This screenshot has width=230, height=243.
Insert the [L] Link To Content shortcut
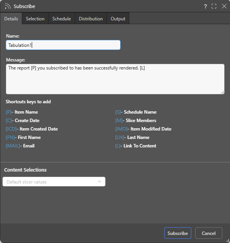coord(118,146)
